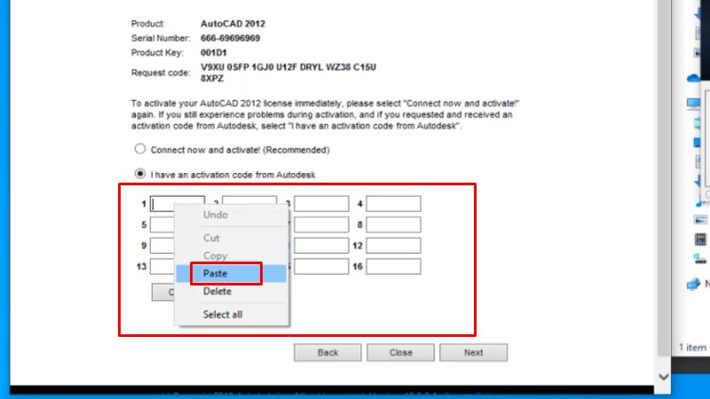Viewport: 710px width, 399px height.
Task: Pick Select all in the context menu
Action: (x=222, y=314)
